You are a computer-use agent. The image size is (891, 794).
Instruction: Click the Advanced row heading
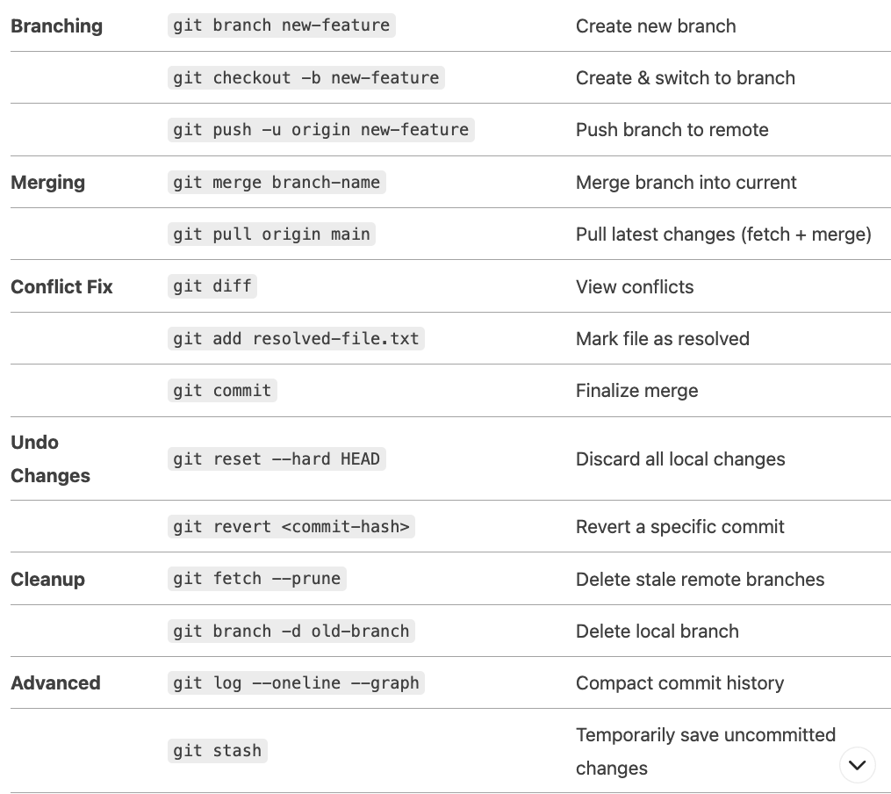(x=55, y=682)
